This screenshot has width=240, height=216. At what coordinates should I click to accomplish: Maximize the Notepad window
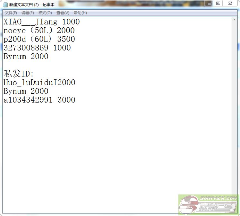tap(218, 3)
